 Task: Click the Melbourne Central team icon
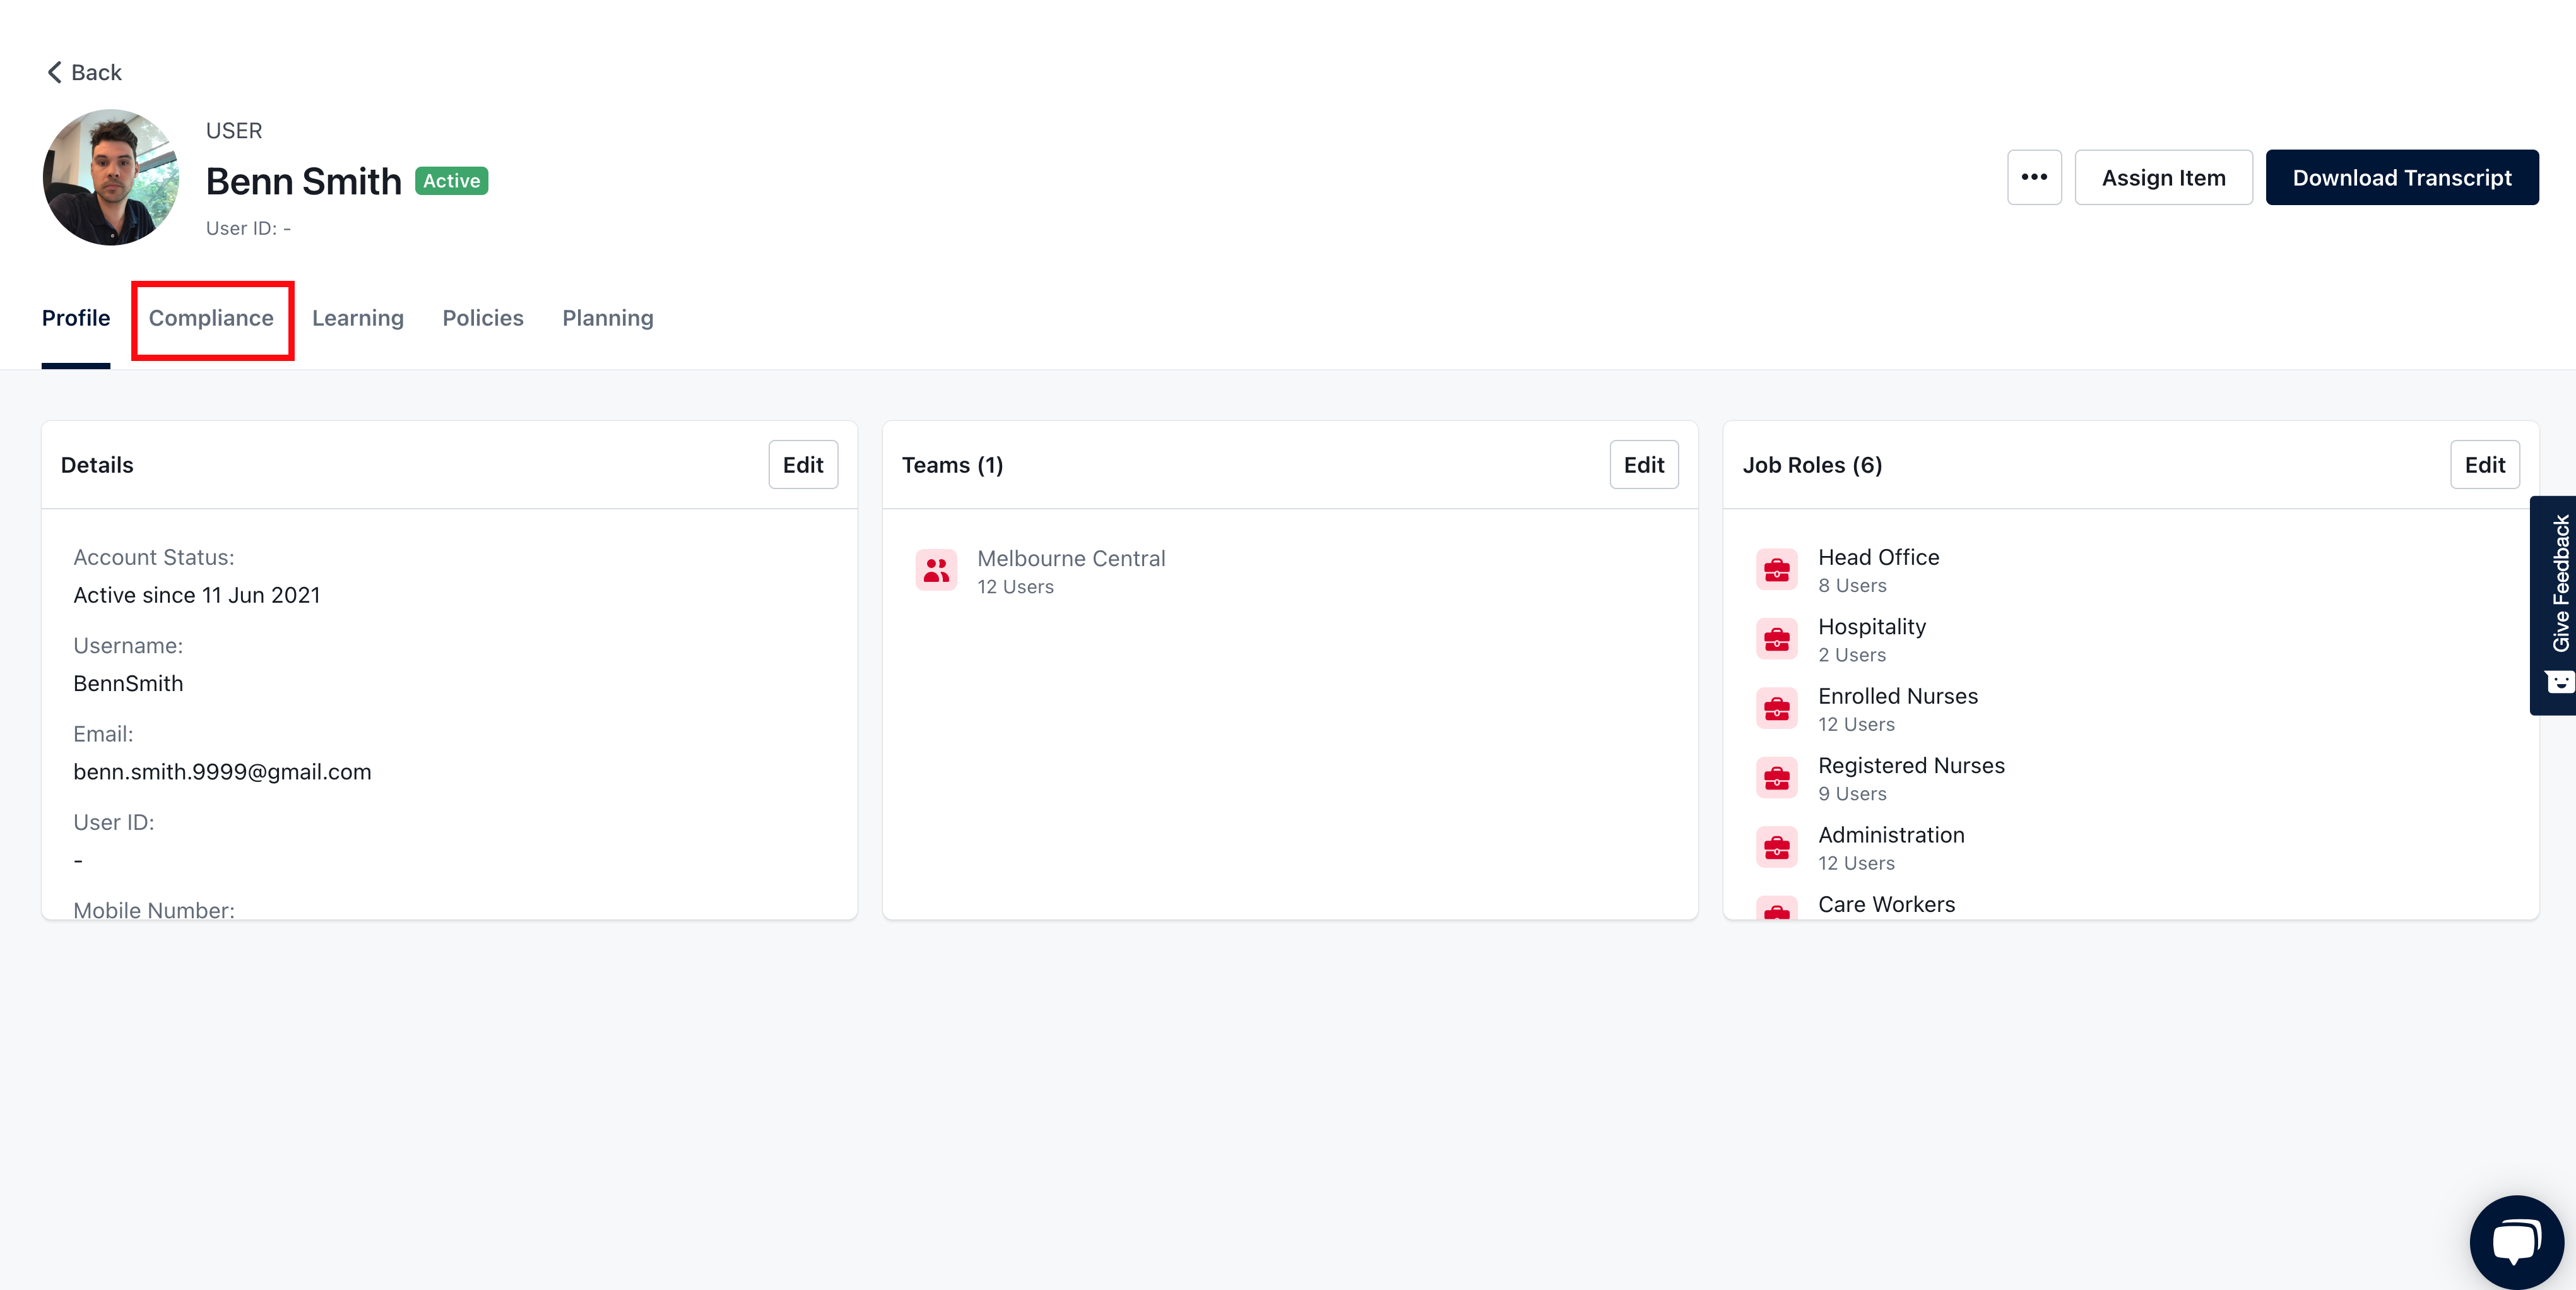[936, 571]
